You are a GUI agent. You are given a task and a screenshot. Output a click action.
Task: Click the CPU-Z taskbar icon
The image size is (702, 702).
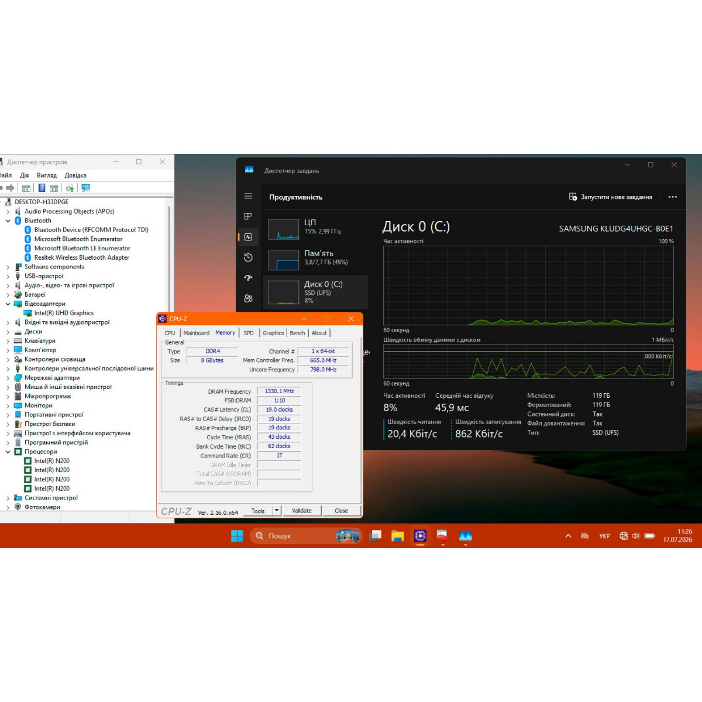[420, 536]
